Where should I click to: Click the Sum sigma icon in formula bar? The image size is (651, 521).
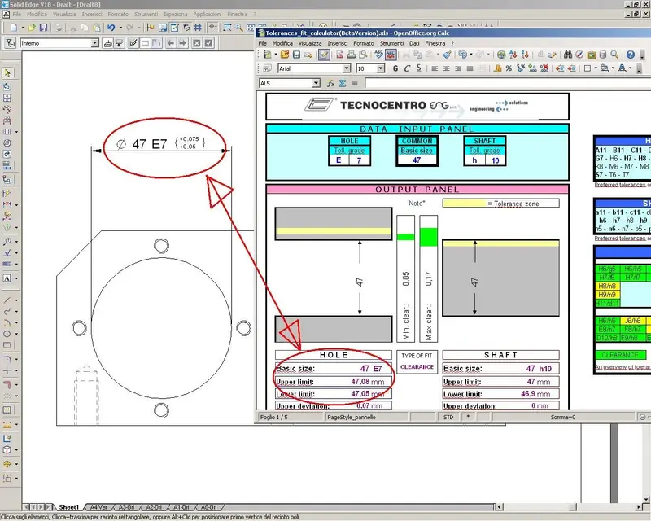tap(343, 83)
